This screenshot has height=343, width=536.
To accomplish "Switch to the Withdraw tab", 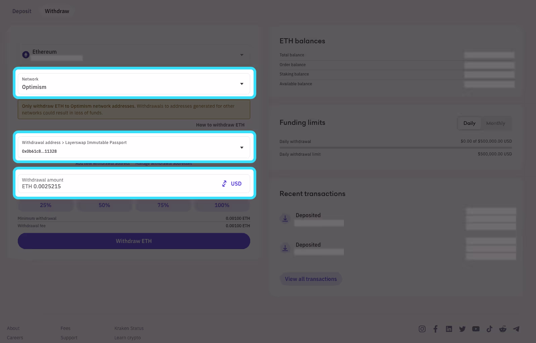I will (x=57, y=11).
